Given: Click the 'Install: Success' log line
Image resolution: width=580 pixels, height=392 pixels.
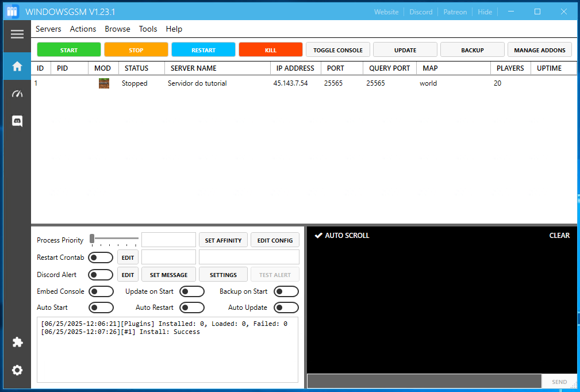Looking at the screenshot, I should pyautogui.click(x=120, y=332).
